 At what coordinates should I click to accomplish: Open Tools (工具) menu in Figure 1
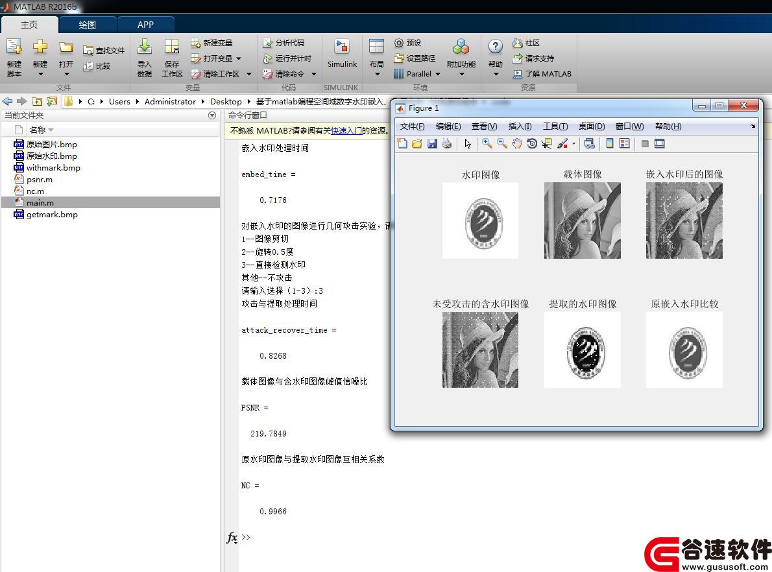tap(555, 126)
